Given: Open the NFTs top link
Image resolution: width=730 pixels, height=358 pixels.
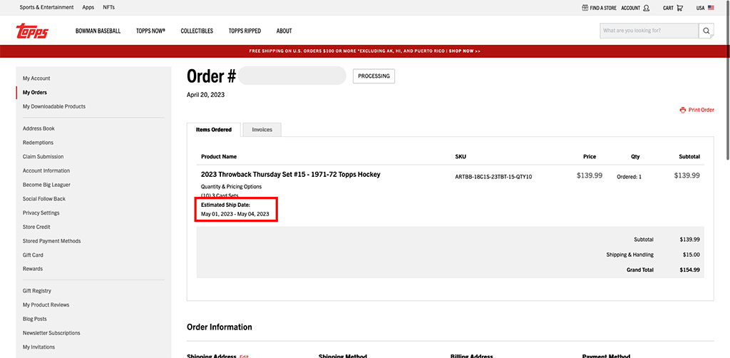Looking at the screenshot, I should (x=109, y=7).
